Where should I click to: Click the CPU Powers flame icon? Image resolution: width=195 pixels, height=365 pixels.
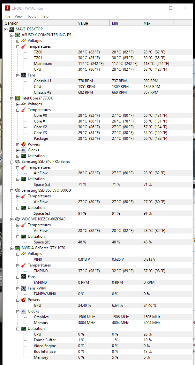[x=24, y=144]
